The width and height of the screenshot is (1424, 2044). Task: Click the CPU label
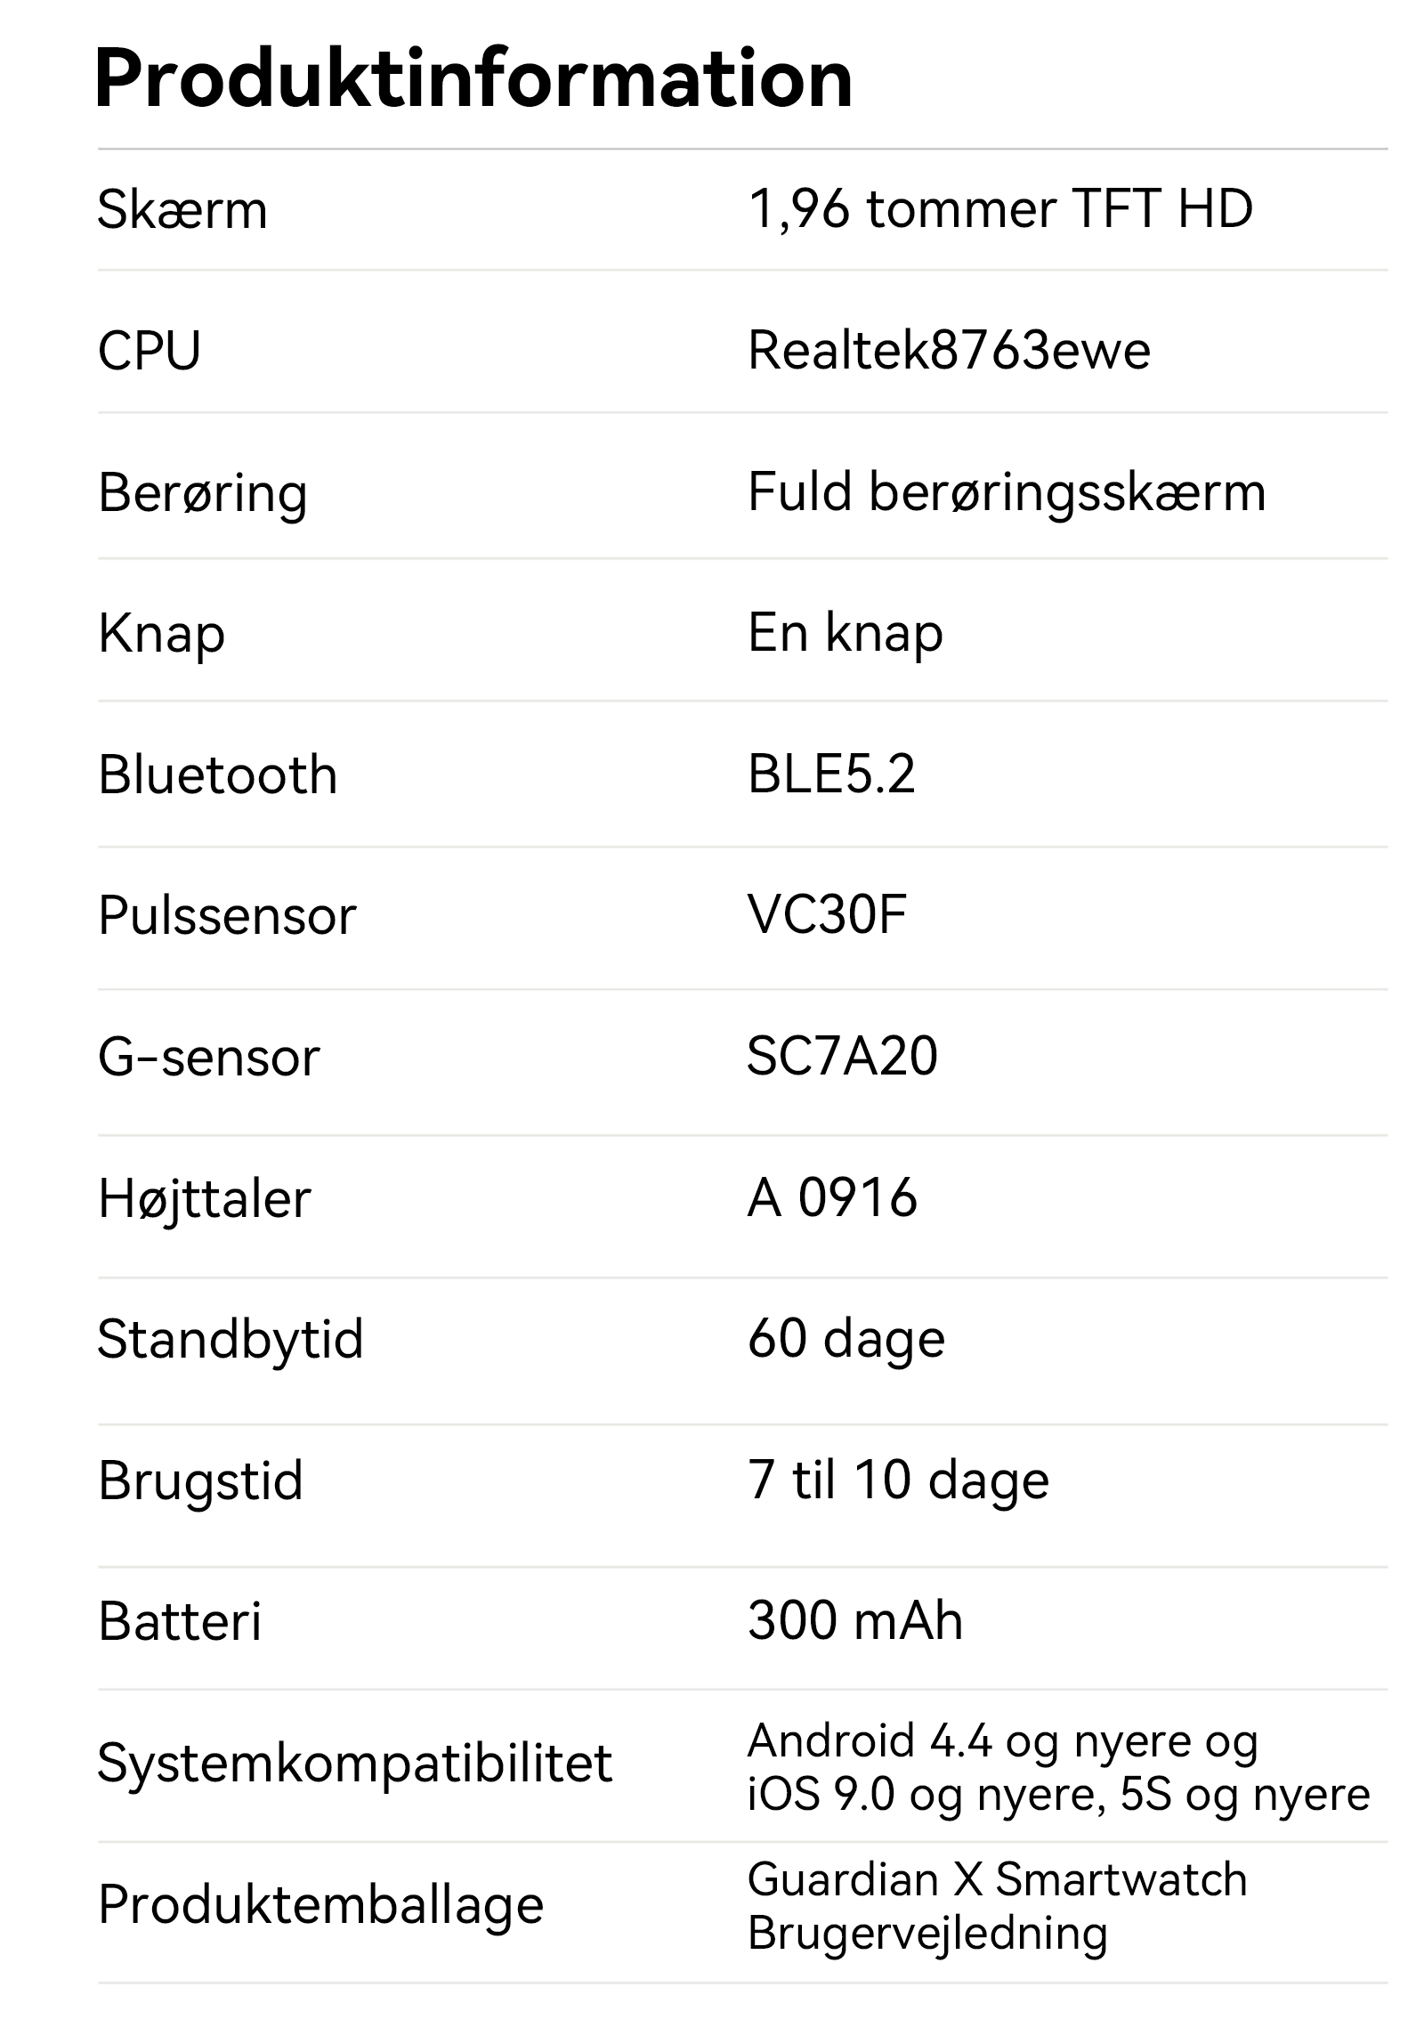(149, 351)
